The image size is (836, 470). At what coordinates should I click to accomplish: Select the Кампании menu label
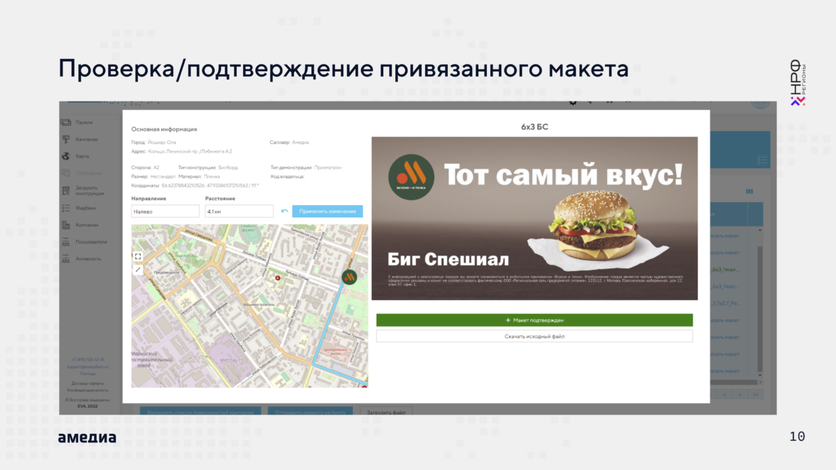click(87, 139)
